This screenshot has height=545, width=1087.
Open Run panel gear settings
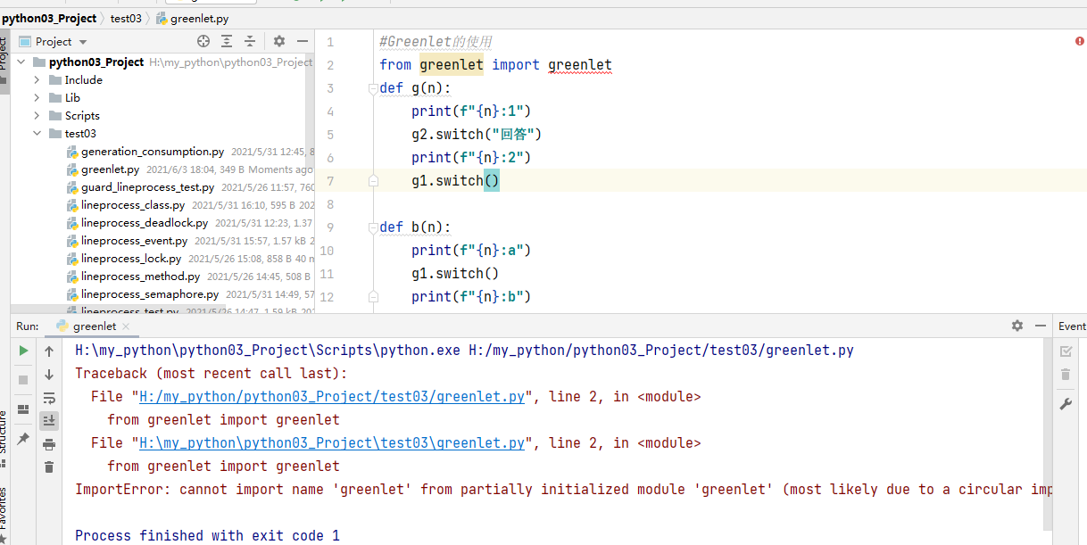pos(1017,326)
